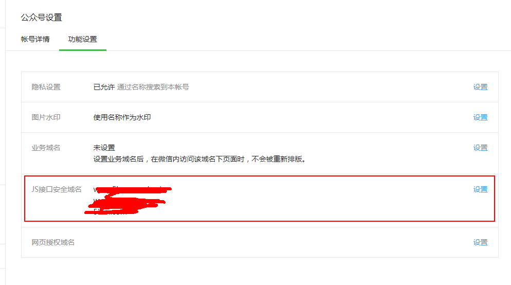This screenshot has width=511, height=285.
Task: Click the 已允许 status text
Action: [104, 87]
